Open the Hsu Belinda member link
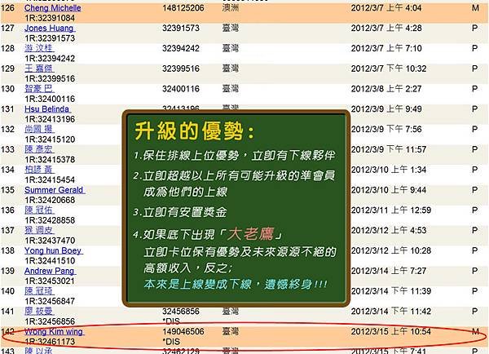Screen dimensions: 489x354 pos(48,109)
